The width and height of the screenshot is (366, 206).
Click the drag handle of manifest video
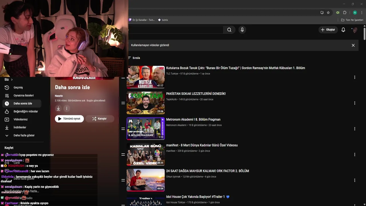coord(123,154)
